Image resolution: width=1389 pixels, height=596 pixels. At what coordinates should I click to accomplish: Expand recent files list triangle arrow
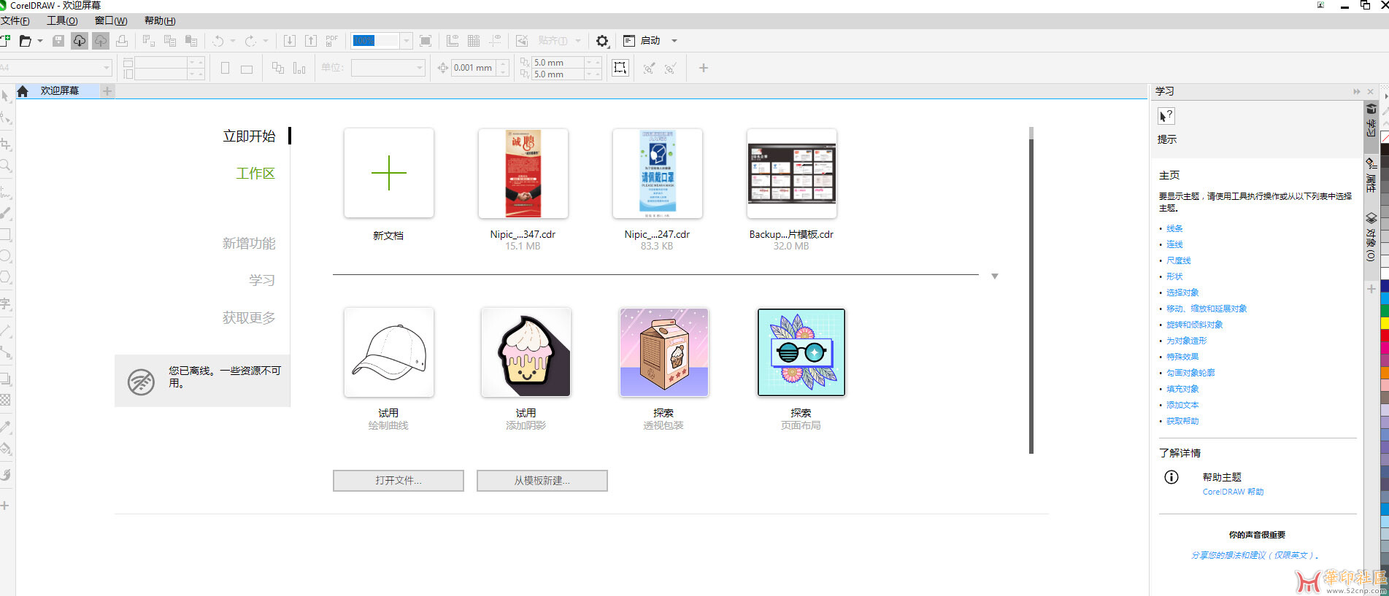point(995,276)
